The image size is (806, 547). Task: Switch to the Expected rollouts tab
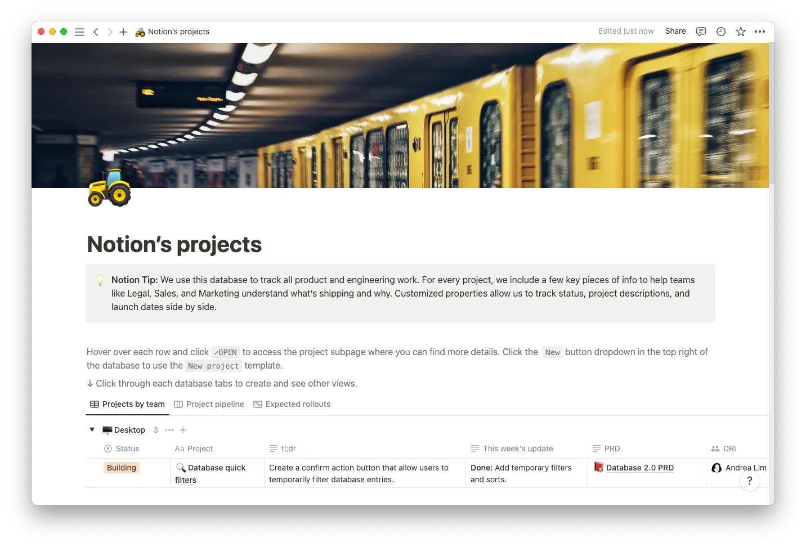tap(292, 404)
